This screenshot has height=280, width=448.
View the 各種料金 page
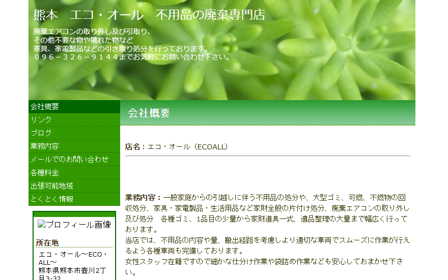pyautogui.click(x=74, y=172)
